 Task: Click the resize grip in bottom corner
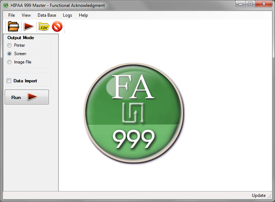[x=270, y=196]
